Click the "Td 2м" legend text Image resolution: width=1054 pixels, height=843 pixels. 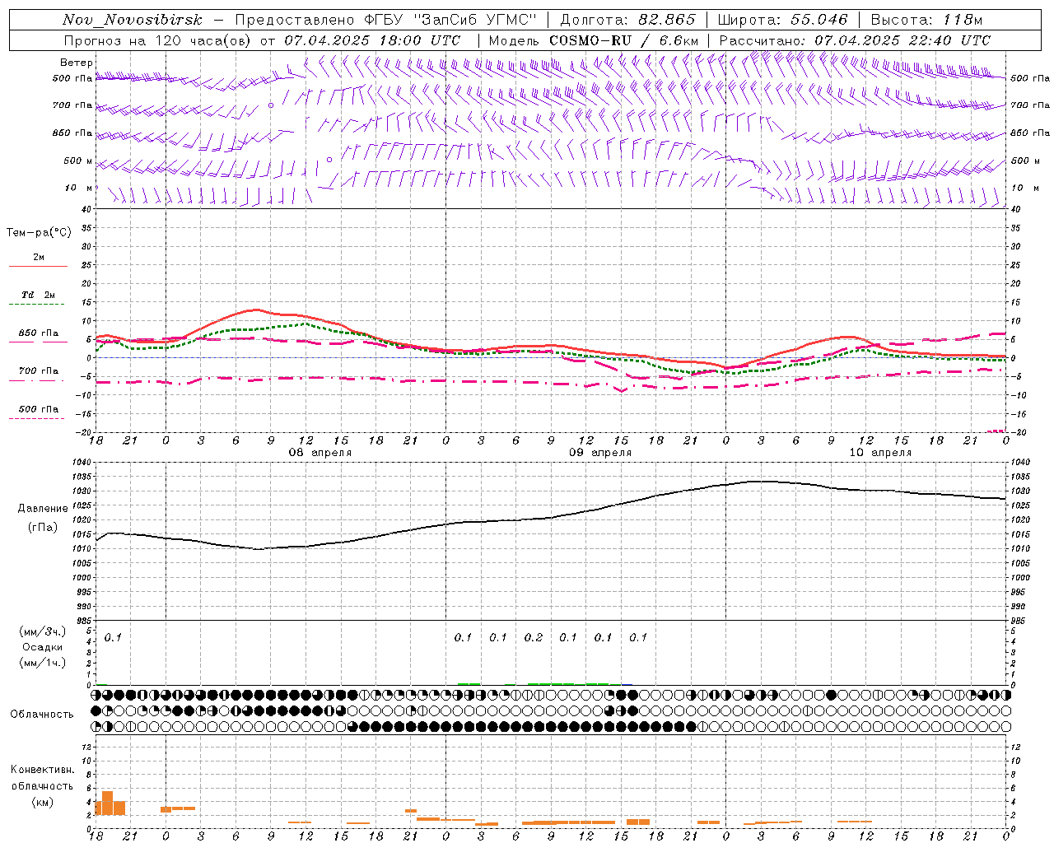tap(39, 295)
